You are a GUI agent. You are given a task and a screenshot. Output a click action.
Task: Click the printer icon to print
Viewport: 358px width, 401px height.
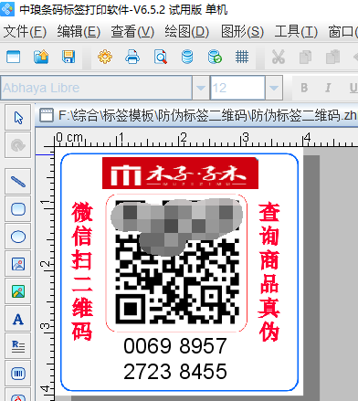pyautogui.click(x=132, y=57)
